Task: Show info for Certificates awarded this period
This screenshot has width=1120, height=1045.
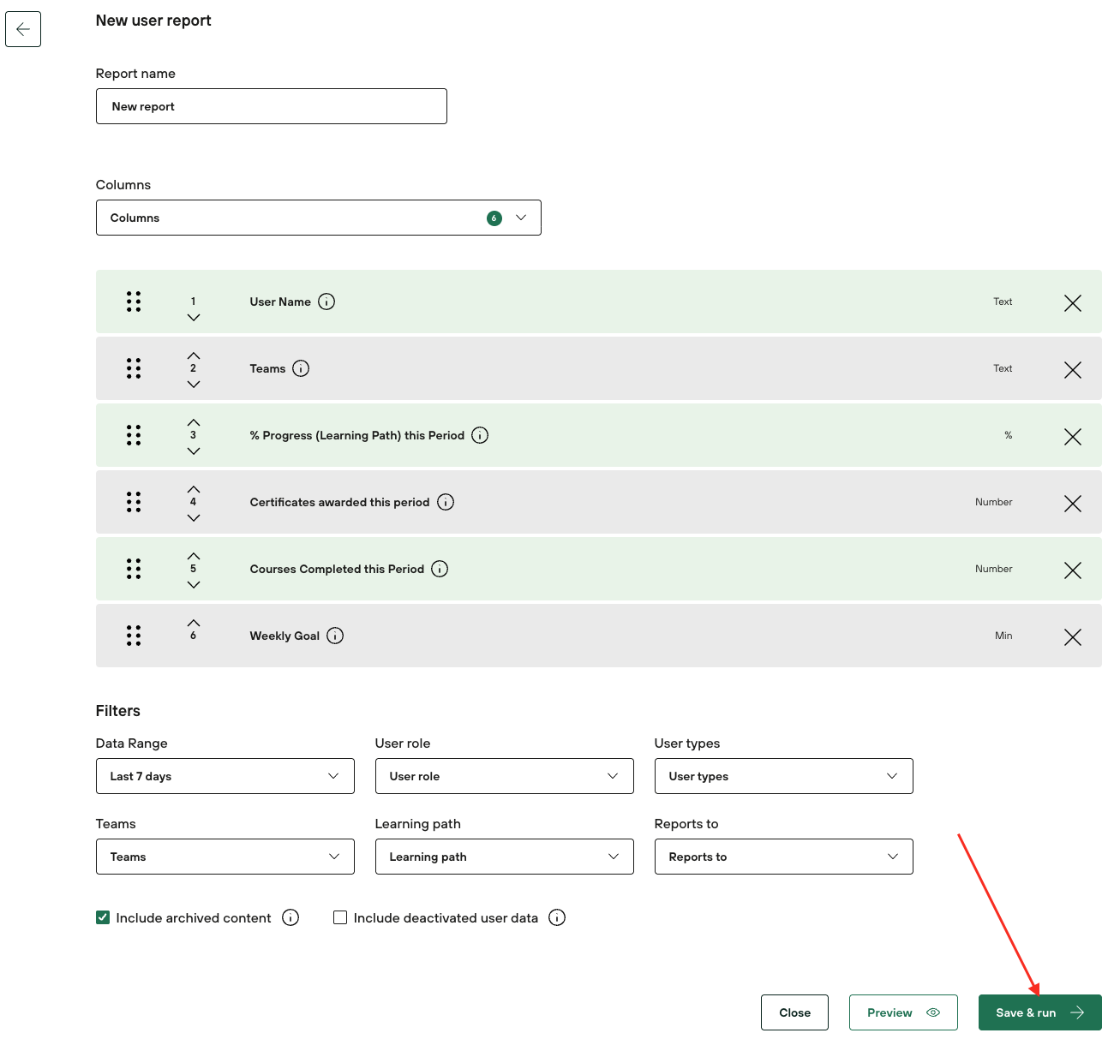Action: coord(446,502)
